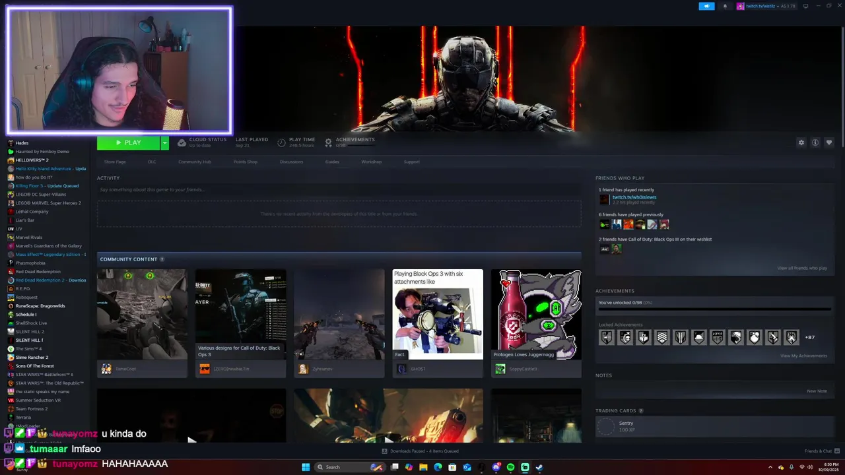
Task: Click View My Achievements link
Action: coord(803,356)
